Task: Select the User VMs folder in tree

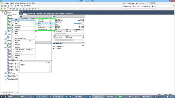Action: click(x=10, y=72)
